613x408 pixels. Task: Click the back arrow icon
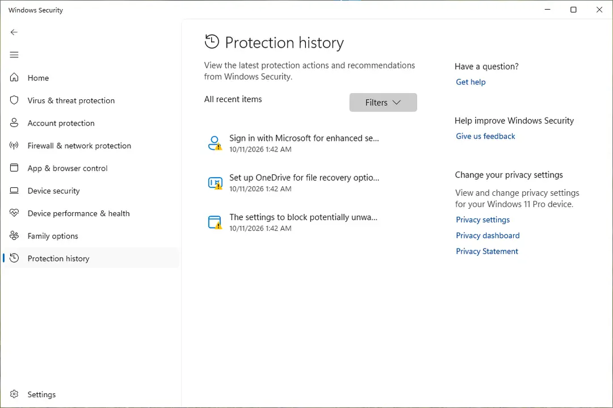tap(14, 32)
